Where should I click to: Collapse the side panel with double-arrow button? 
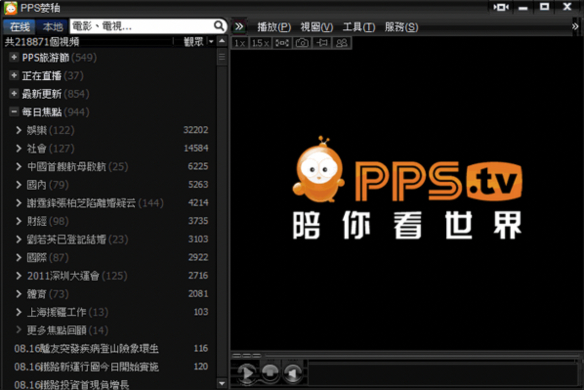click(239, 26)
